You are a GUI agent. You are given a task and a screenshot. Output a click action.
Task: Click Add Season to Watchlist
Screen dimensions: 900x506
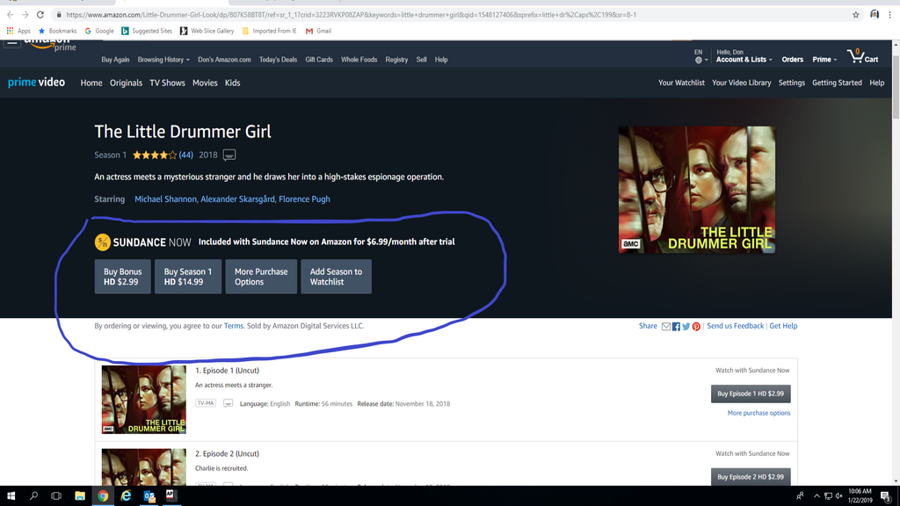337,277
